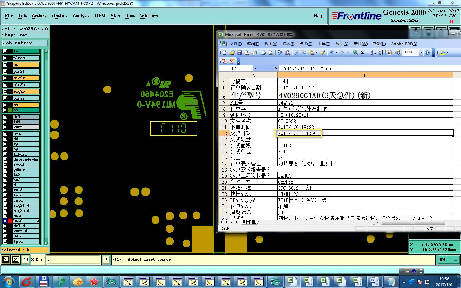Expand the AutoSum dropdown arrow
The height and width of the screenshot is (288, 461).
[x=368, y=52]
